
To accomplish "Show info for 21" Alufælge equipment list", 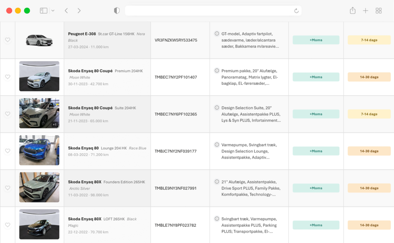I will tap(217, 182).
